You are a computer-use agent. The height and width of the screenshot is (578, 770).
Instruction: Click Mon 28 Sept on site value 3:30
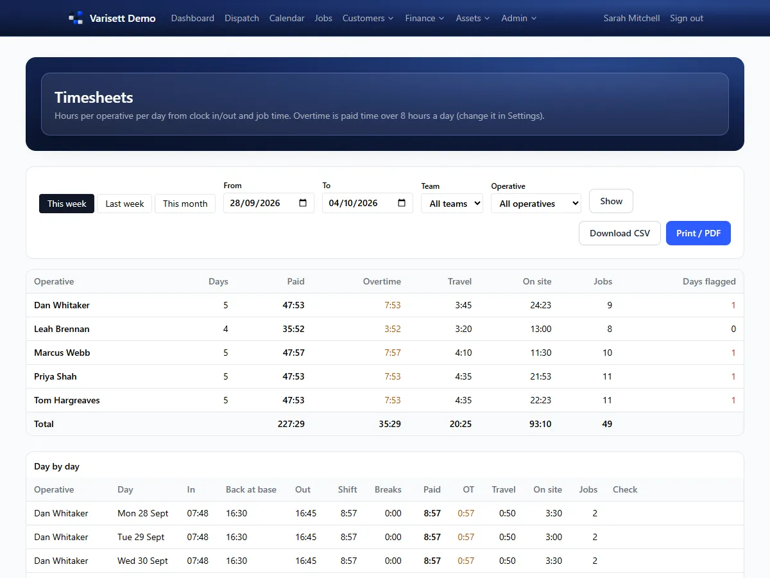[554, 513]
